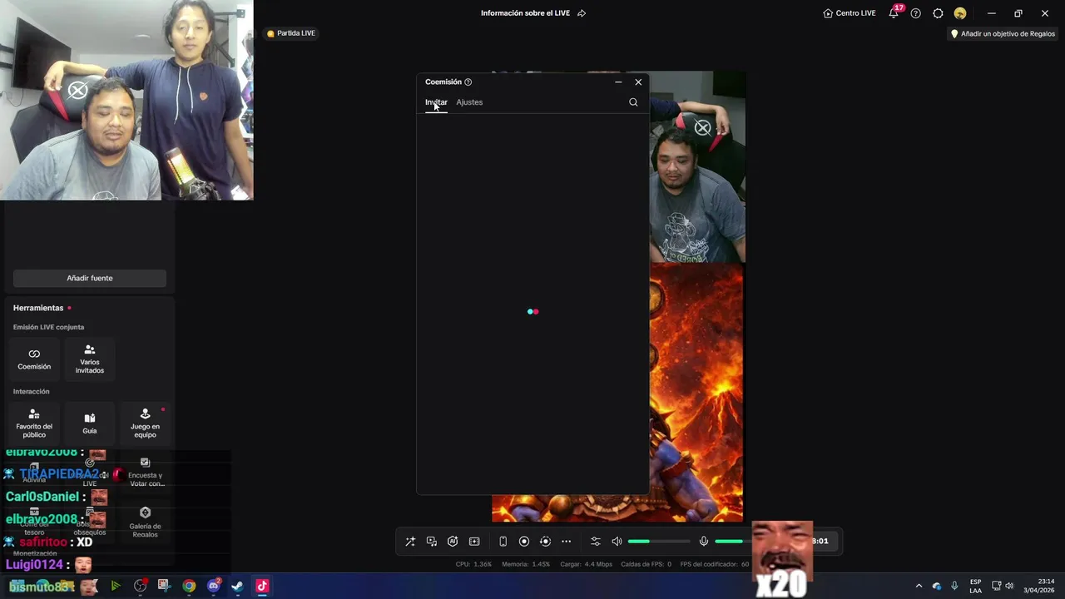Click the Memoria: 1.45% status text

(526, 564)
